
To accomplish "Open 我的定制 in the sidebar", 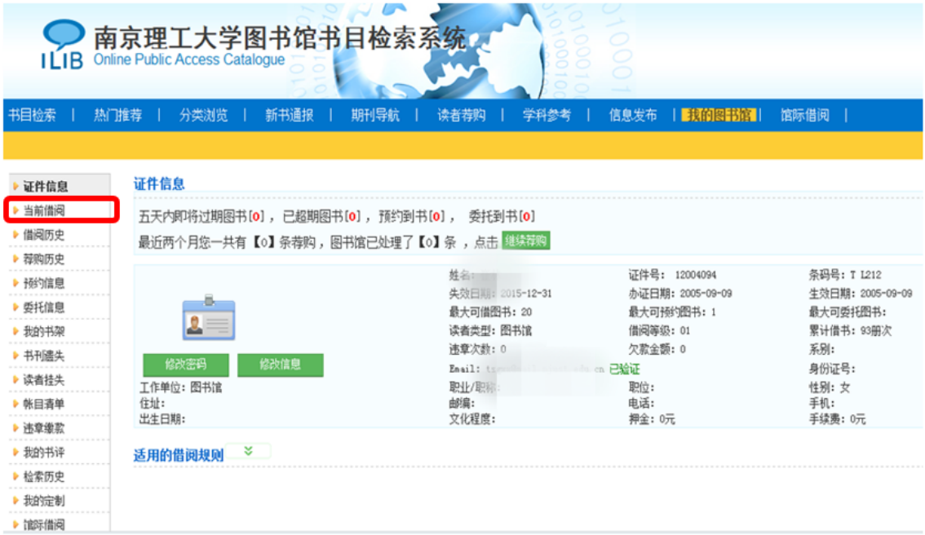I will 44,501.
